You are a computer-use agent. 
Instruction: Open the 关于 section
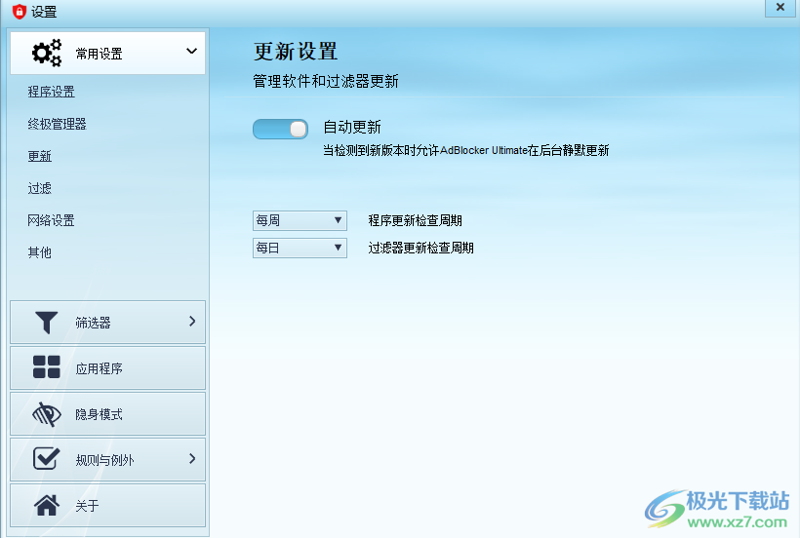tap(107, 506)
